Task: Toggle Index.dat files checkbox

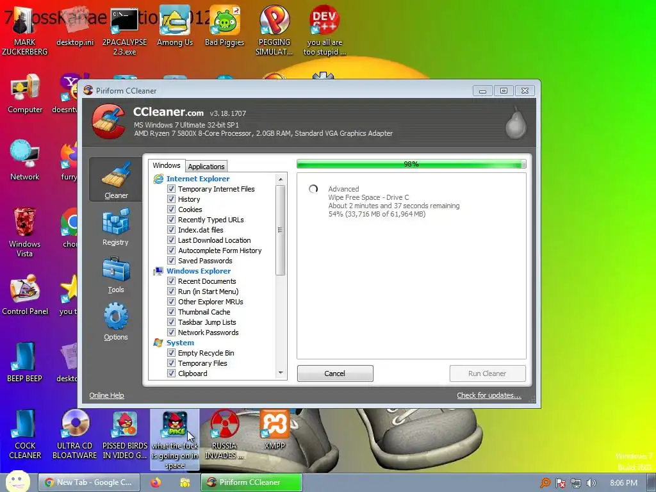Action: point(171,230)
